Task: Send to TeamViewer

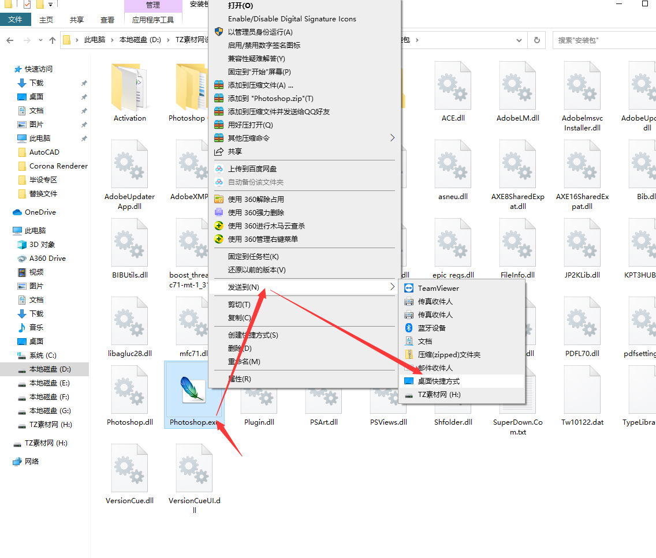Action: 462,288
